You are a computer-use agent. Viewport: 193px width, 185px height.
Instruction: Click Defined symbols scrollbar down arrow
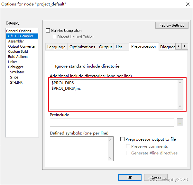110,158
